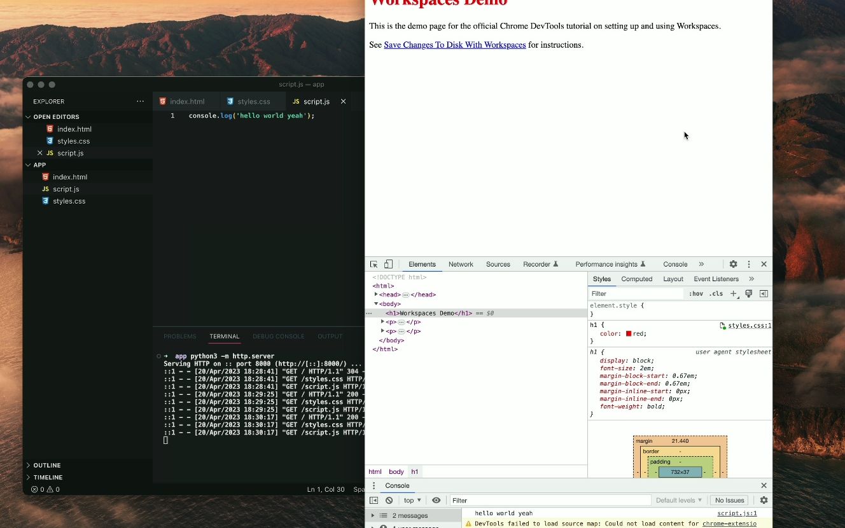Screen dimensions: 845x528
Task: Select the Computed styles tab
Action: 636,279
